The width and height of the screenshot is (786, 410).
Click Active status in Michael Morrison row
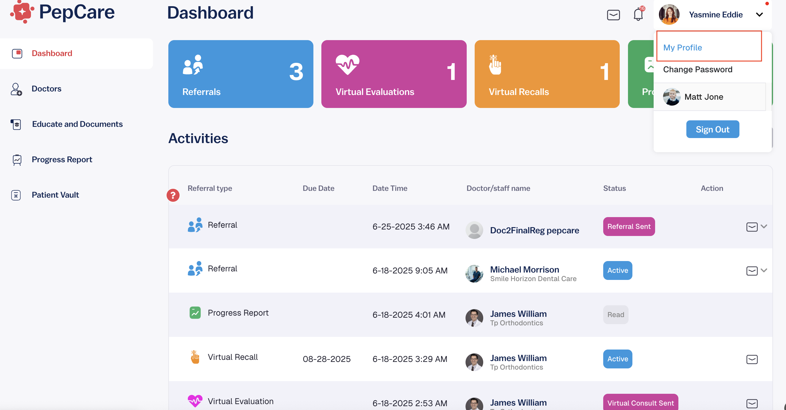[x=618, y=270]
